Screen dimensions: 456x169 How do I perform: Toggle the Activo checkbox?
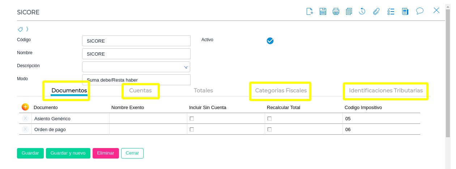[270, 41]
